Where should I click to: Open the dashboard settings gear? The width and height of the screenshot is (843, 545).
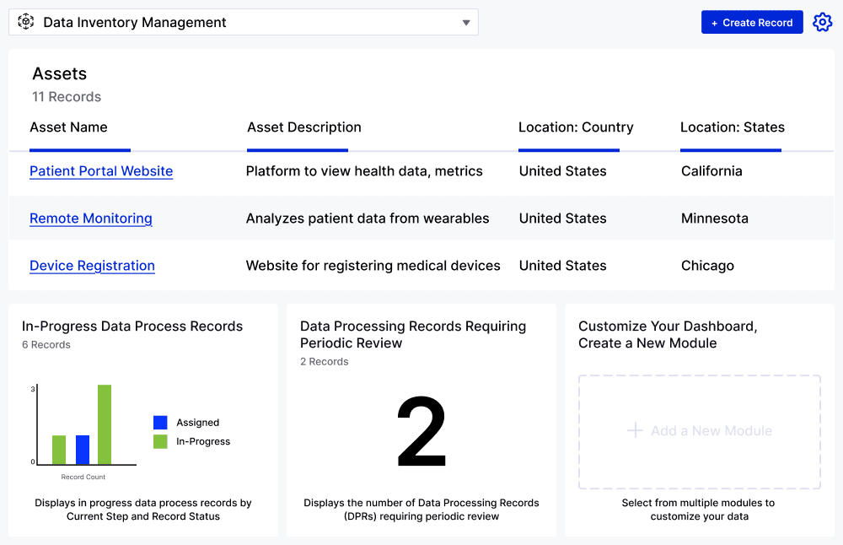822,22
